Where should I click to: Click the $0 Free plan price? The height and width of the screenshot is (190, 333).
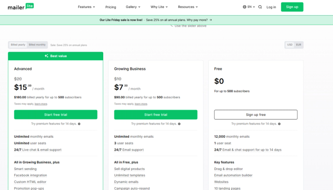[219, 81]
